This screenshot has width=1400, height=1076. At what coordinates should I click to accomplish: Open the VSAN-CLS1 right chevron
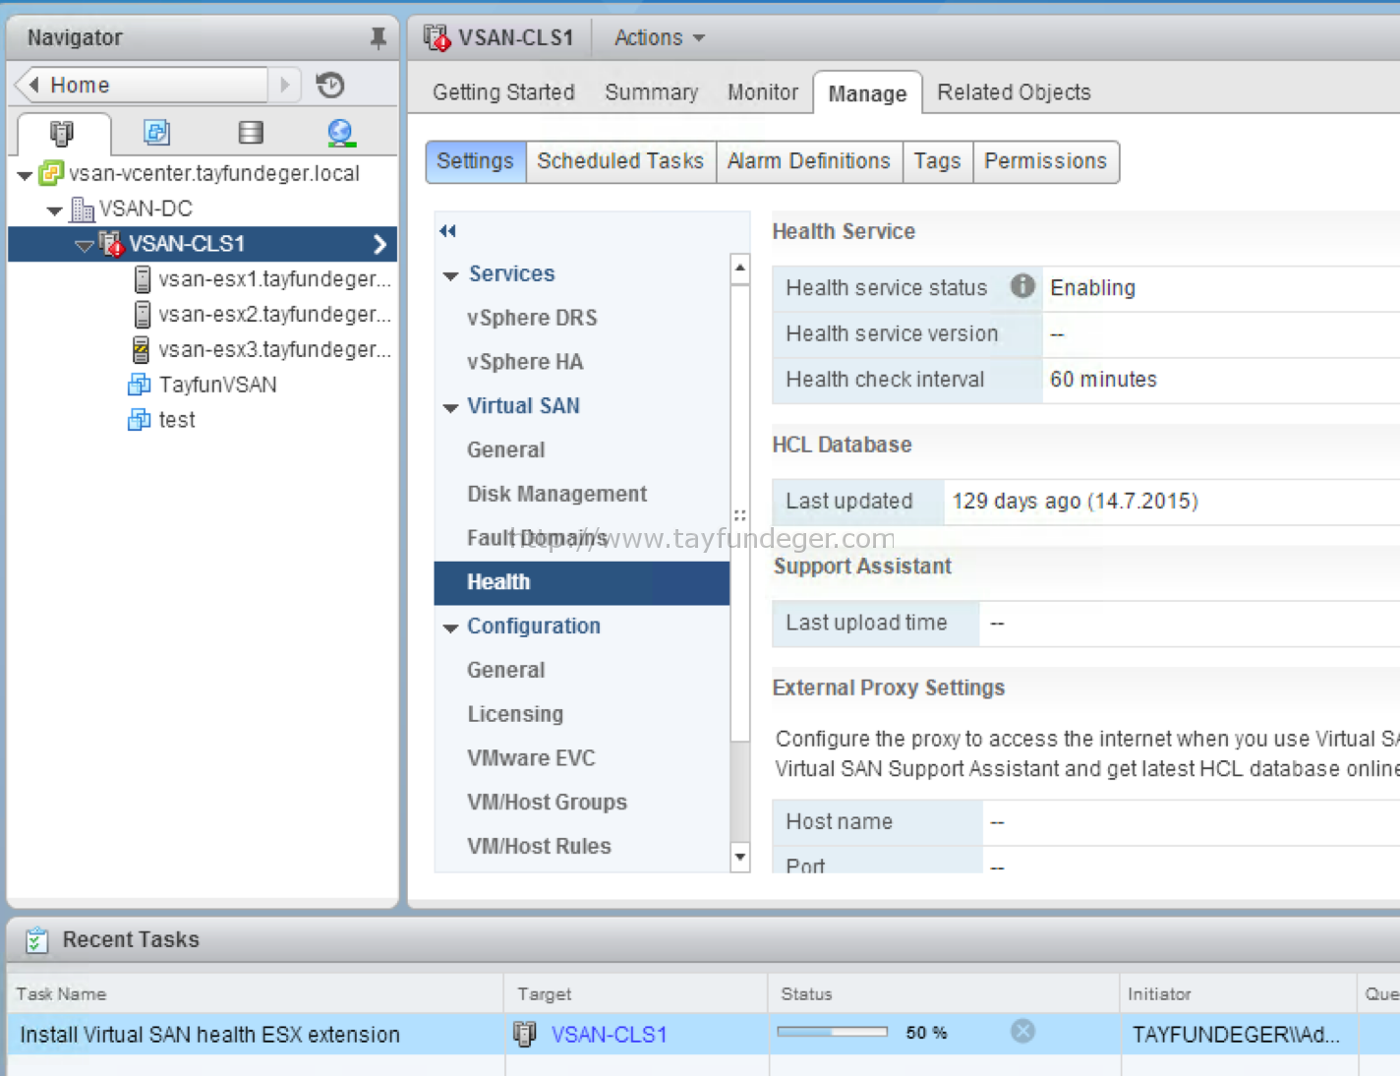pyautogui.click(x=380, y=244)
